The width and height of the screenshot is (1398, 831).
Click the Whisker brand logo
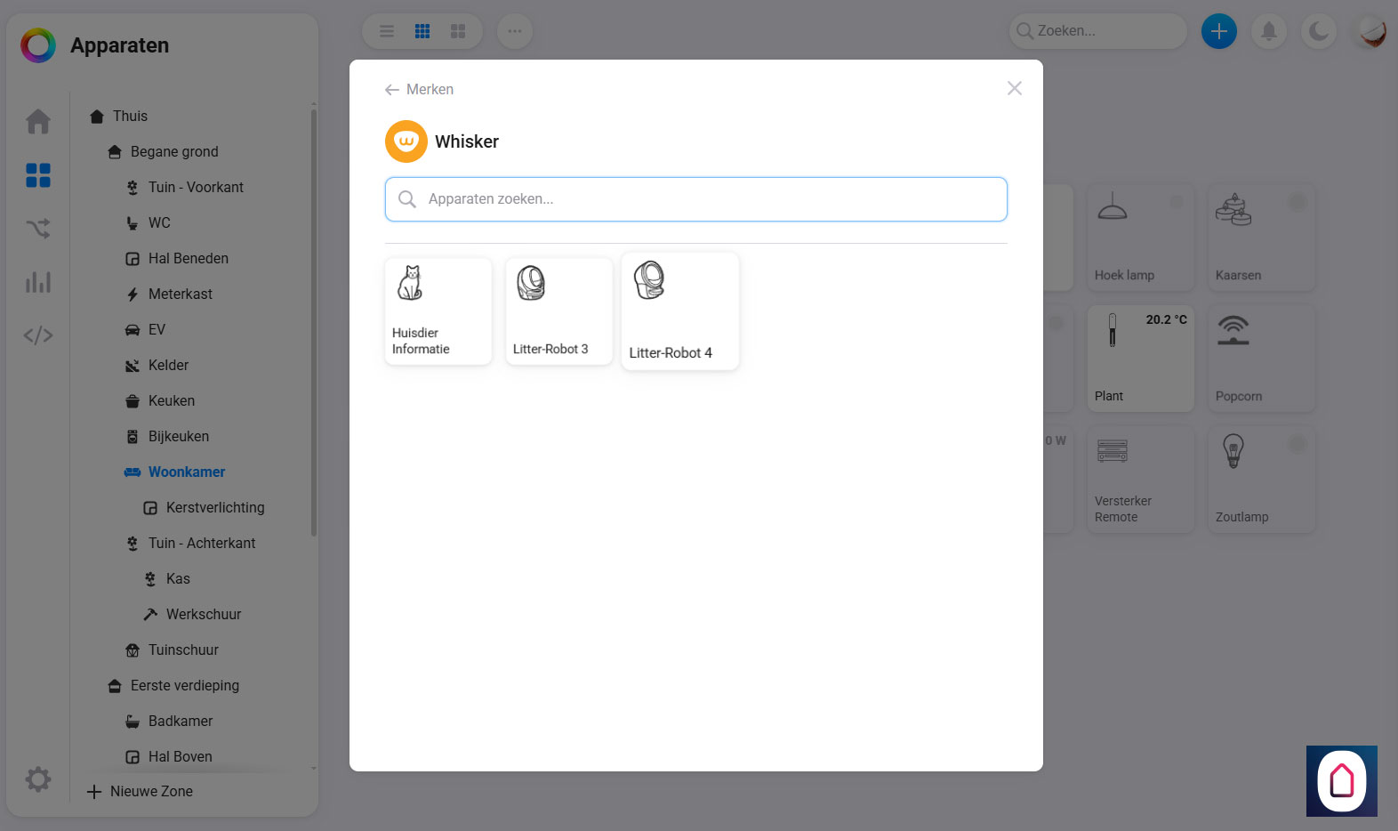coord(406,141)
